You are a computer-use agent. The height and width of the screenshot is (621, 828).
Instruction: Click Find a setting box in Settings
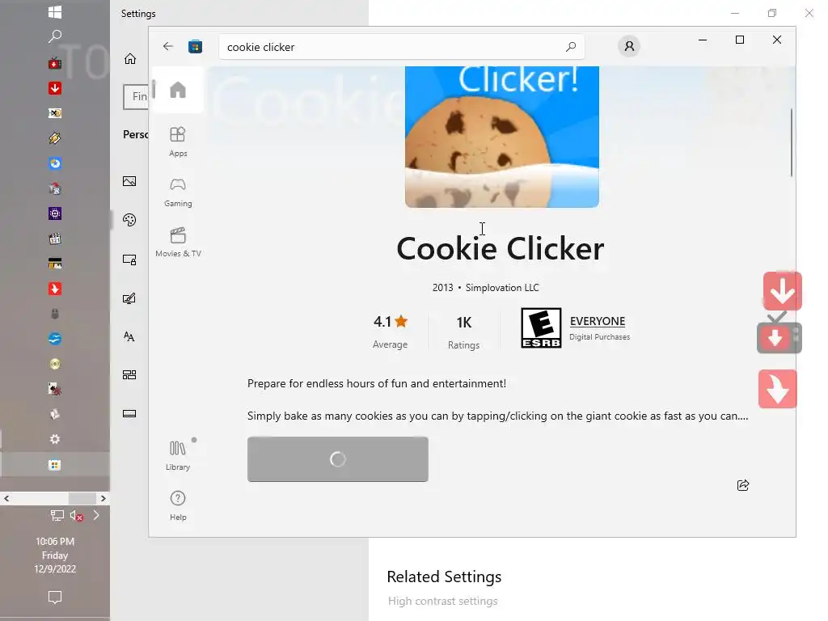pyautogui.click(x=136, y=97)
